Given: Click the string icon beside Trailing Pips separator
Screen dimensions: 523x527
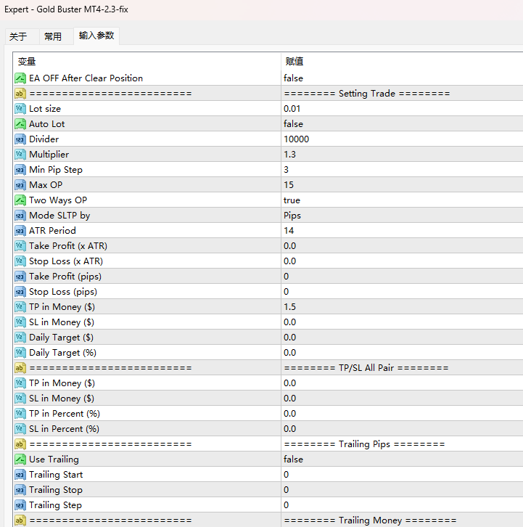Looking at the screenshot, I should tap(20, 444).
